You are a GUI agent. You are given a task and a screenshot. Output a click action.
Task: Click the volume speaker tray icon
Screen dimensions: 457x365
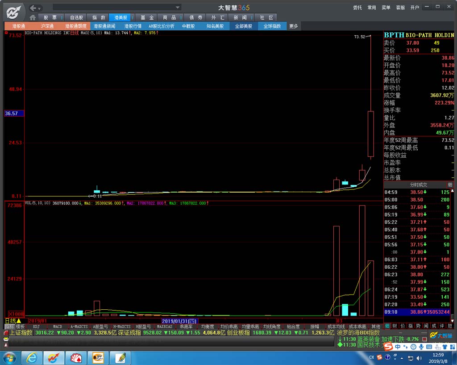click(420, 358)
